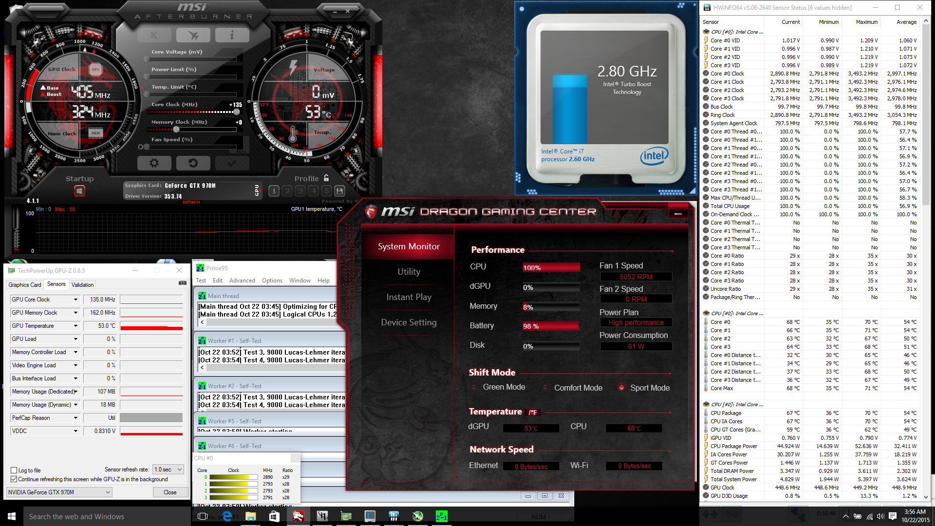Click fan speed gear icon in Afterburner
The image size is (935, 526).
(x=141, y=147)
